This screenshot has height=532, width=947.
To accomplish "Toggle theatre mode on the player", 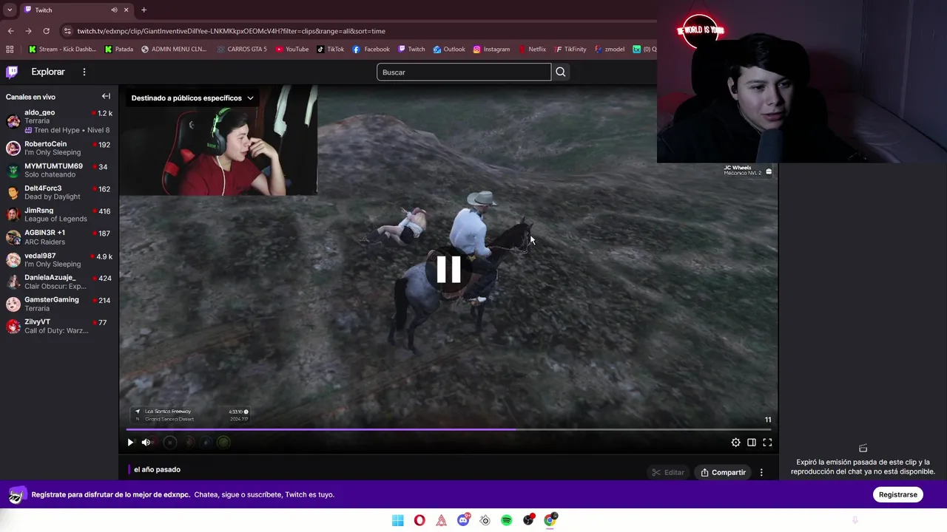I will tap(751, 443).
